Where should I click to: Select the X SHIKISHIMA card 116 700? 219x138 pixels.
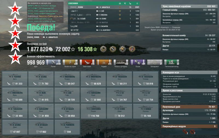[93, 111]
